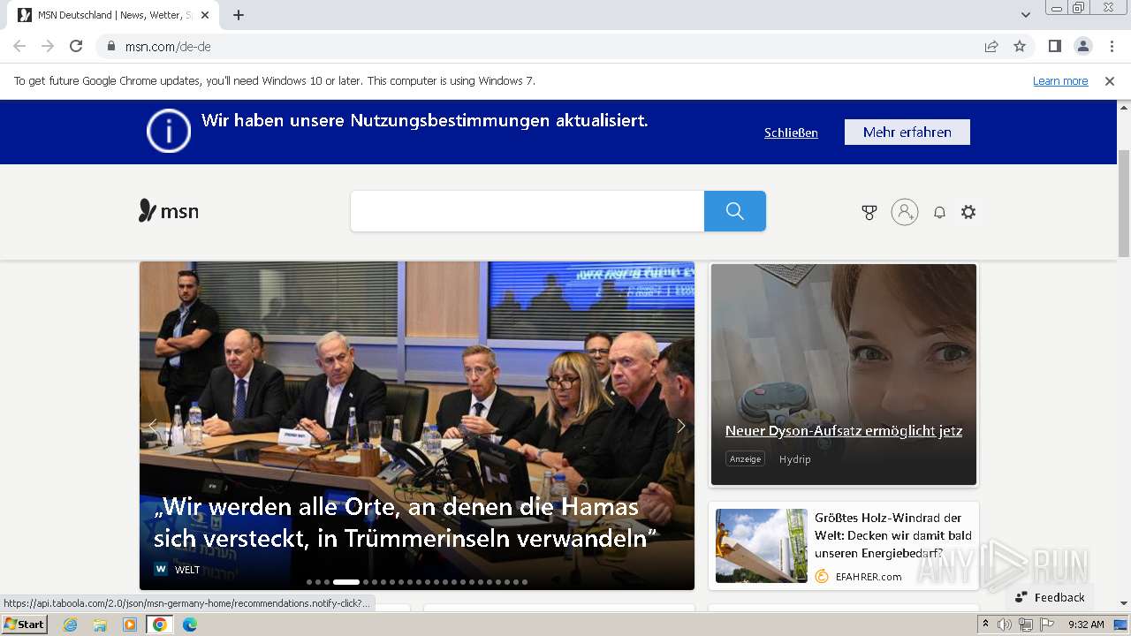Open MSN settings gear
The height and width of the screenshot is (636, 1131).
(968, 212)
